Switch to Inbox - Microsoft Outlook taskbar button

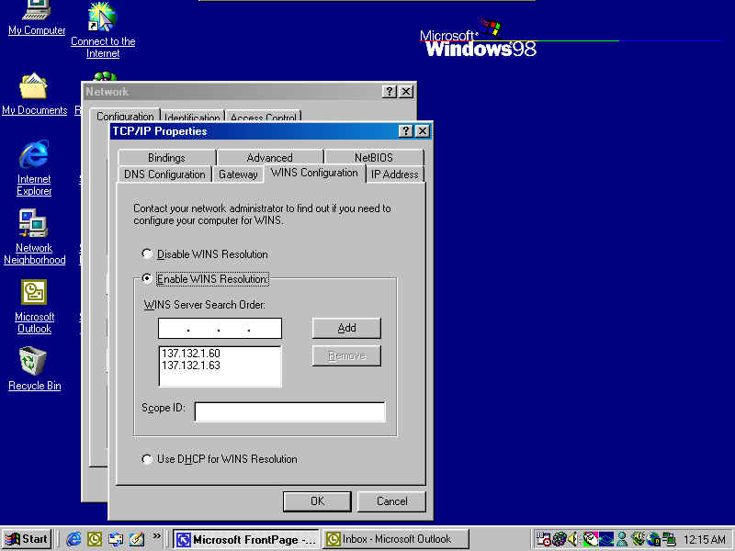(395, 539)
